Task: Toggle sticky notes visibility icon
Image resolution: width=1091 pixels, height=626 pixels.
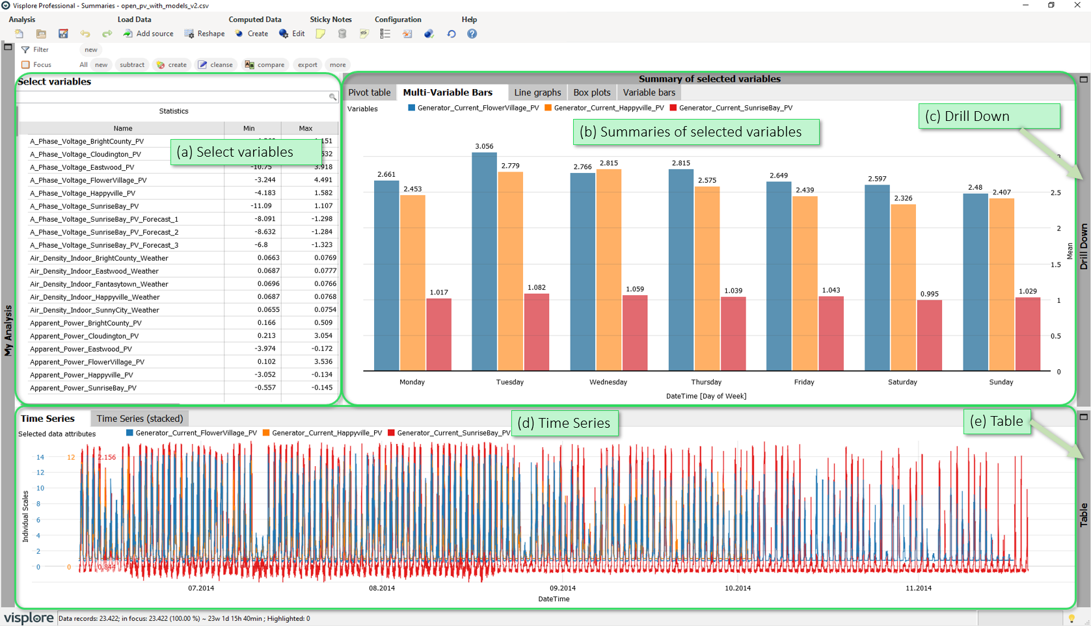Action: [x=364, y=34]
